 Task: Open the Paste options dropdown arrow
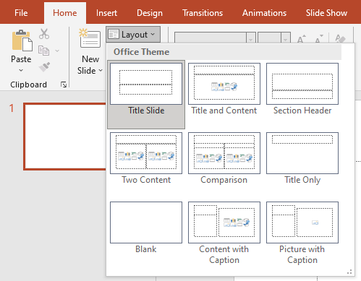pyautogui.click(x=21, y=70)
